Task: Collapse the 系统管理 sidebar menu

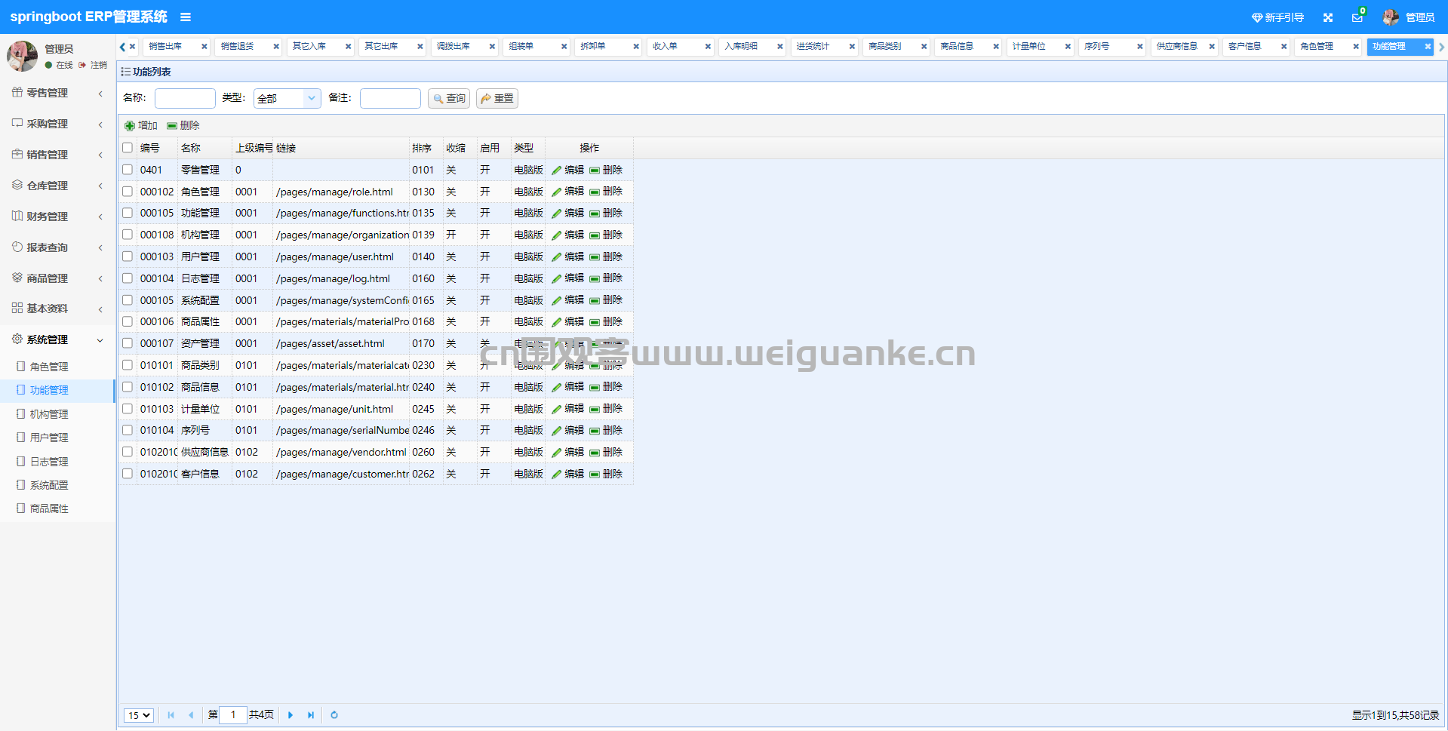Action: (57, 339)
